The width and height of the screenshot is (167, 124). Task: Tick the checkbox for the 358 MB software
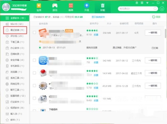click(x=34, y=32)
